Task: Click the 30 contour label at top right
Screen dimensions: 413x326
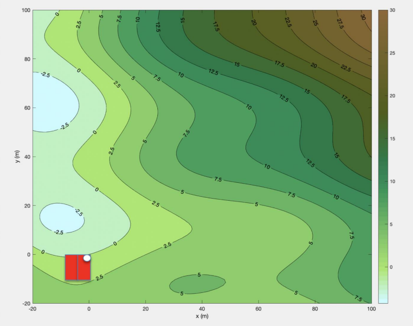Action: (364, 17)
